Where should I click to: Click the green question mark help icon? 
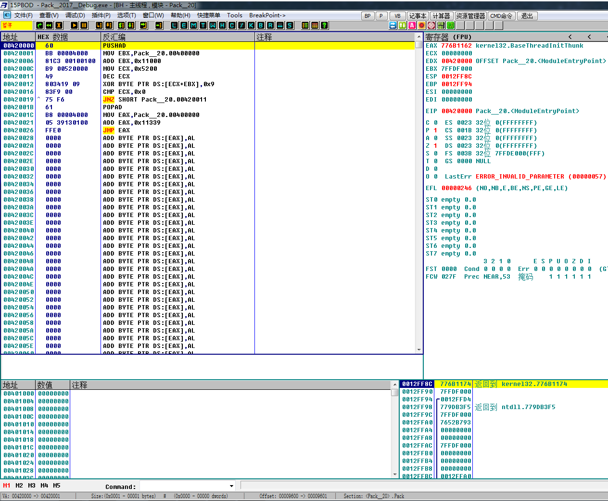tap(325, 26)
